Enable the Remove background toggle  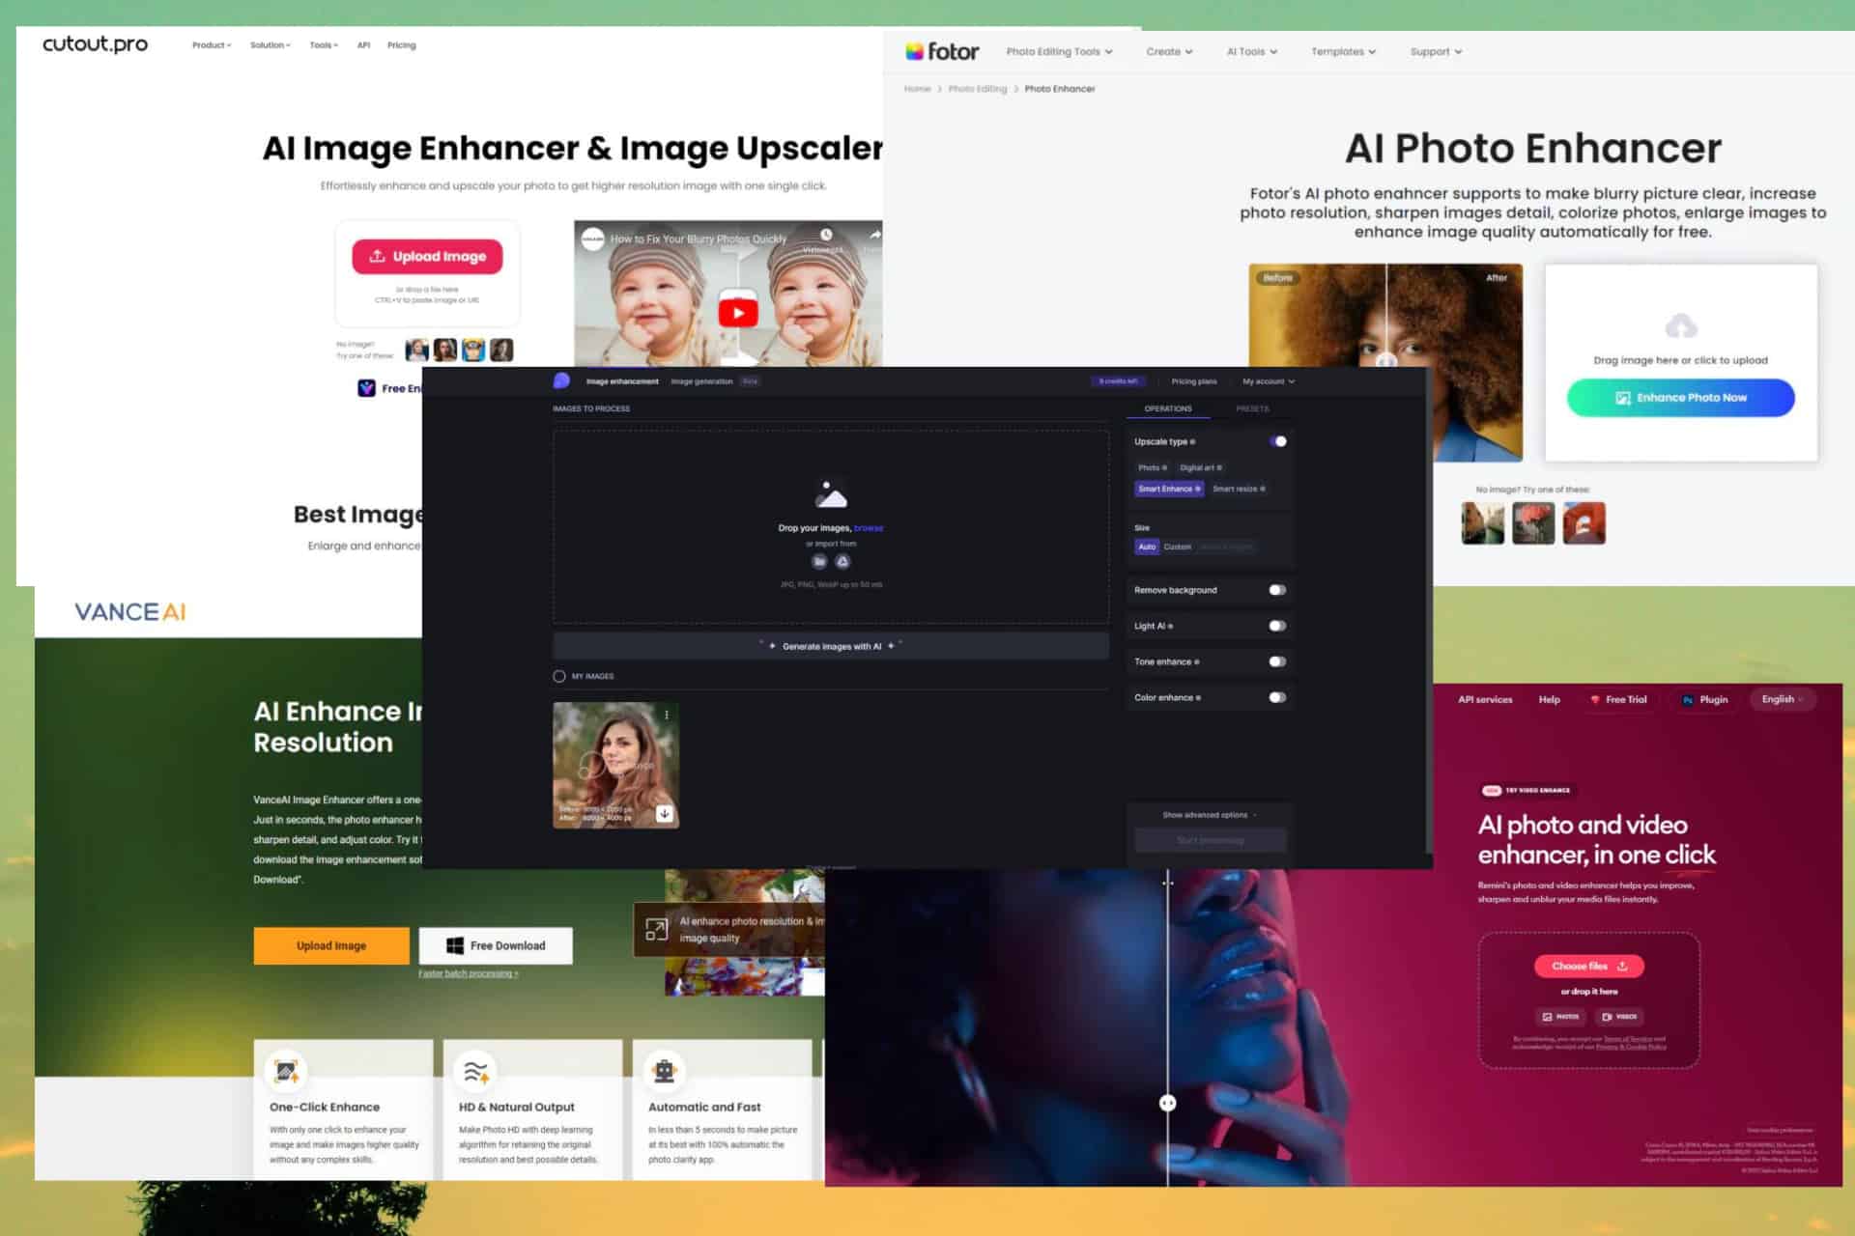(x=1277, y=590)
